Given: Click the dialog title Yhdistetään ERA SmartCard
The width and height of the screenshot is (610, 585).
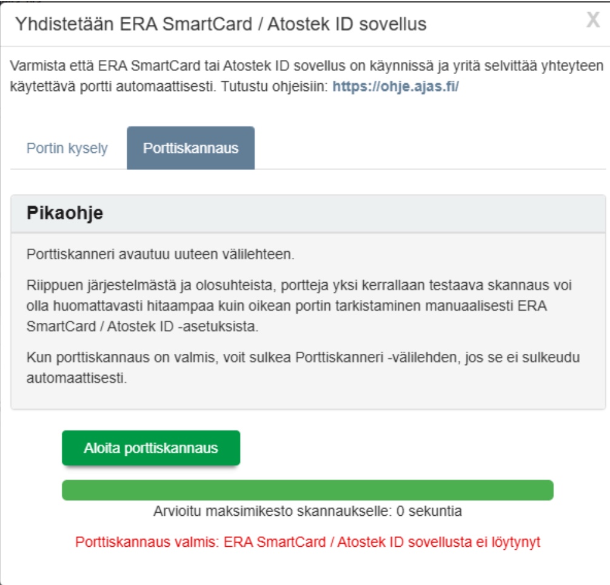Looking at the screenshot, I should tap(221, 24).
